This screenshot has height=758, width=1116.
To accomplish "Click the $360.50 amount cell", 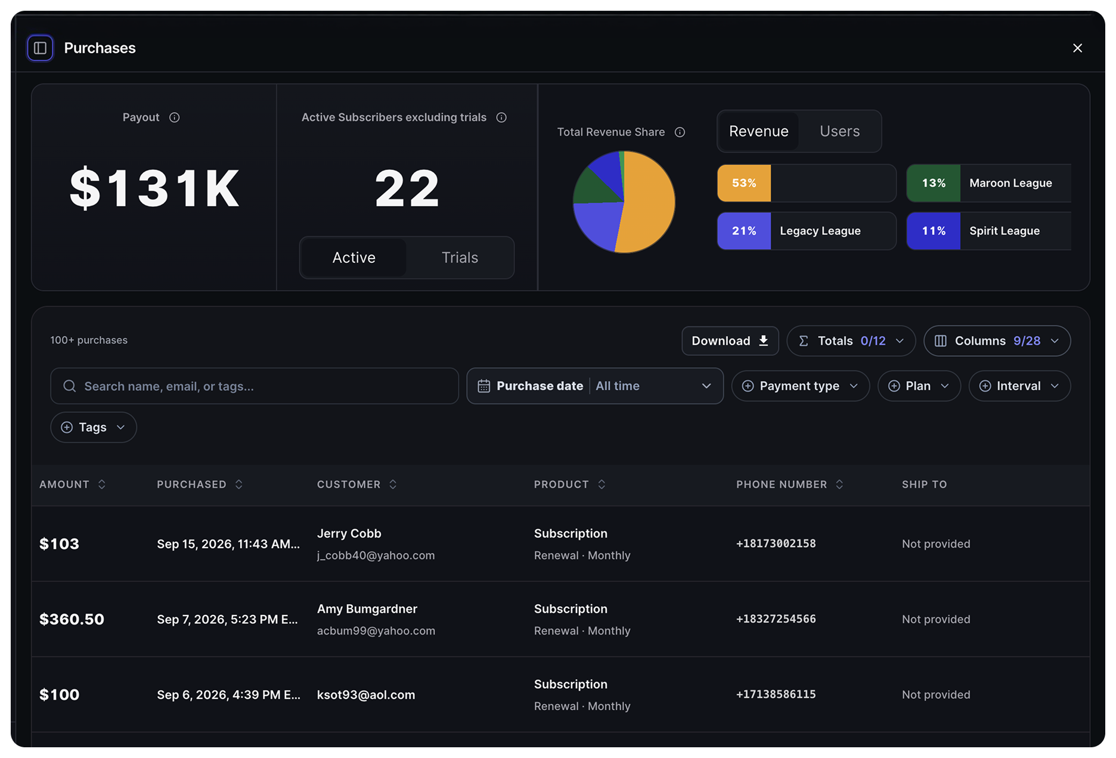I will pyautogui.click(x=72, y=620).
